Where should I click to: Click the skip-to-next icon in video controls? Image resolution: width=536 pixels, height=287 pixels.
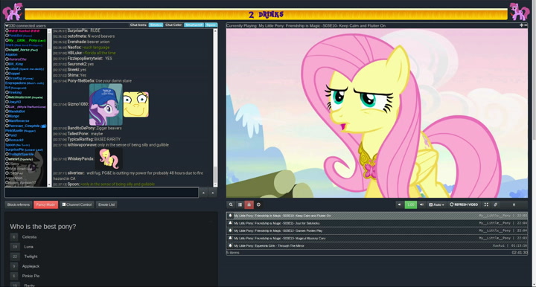click(514, 204)
